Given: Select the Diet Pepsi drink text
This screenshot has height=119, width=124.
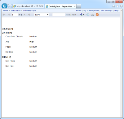Looking at the screenshot, I should pos(10,61).
